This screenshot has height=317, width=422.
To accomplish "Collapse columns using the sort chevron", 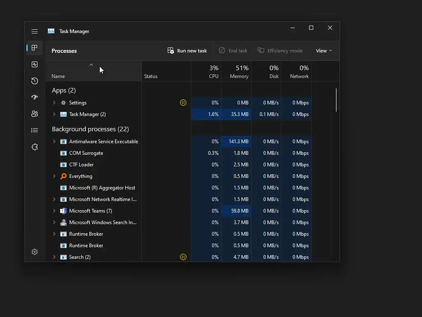I will [x=91, y=65].
